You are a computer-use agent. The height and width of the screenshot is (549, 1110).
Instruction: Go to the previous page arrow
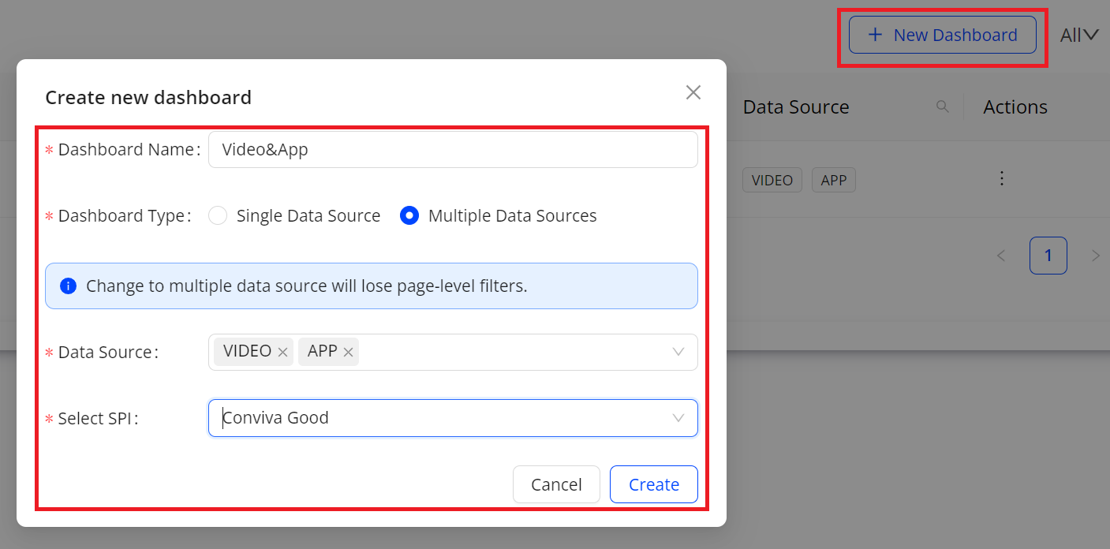(x=1001, y=256)
